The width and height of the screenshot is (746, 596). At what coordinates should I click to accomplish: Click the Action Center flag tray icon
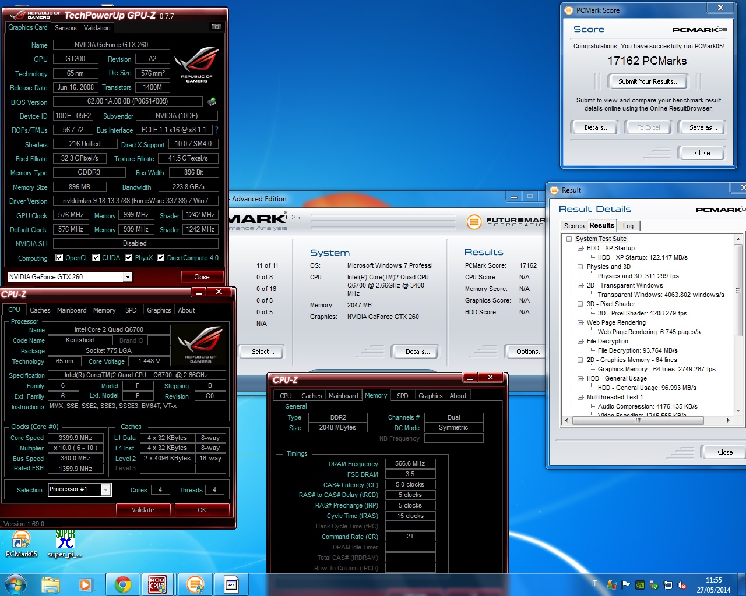coord(625,585)
